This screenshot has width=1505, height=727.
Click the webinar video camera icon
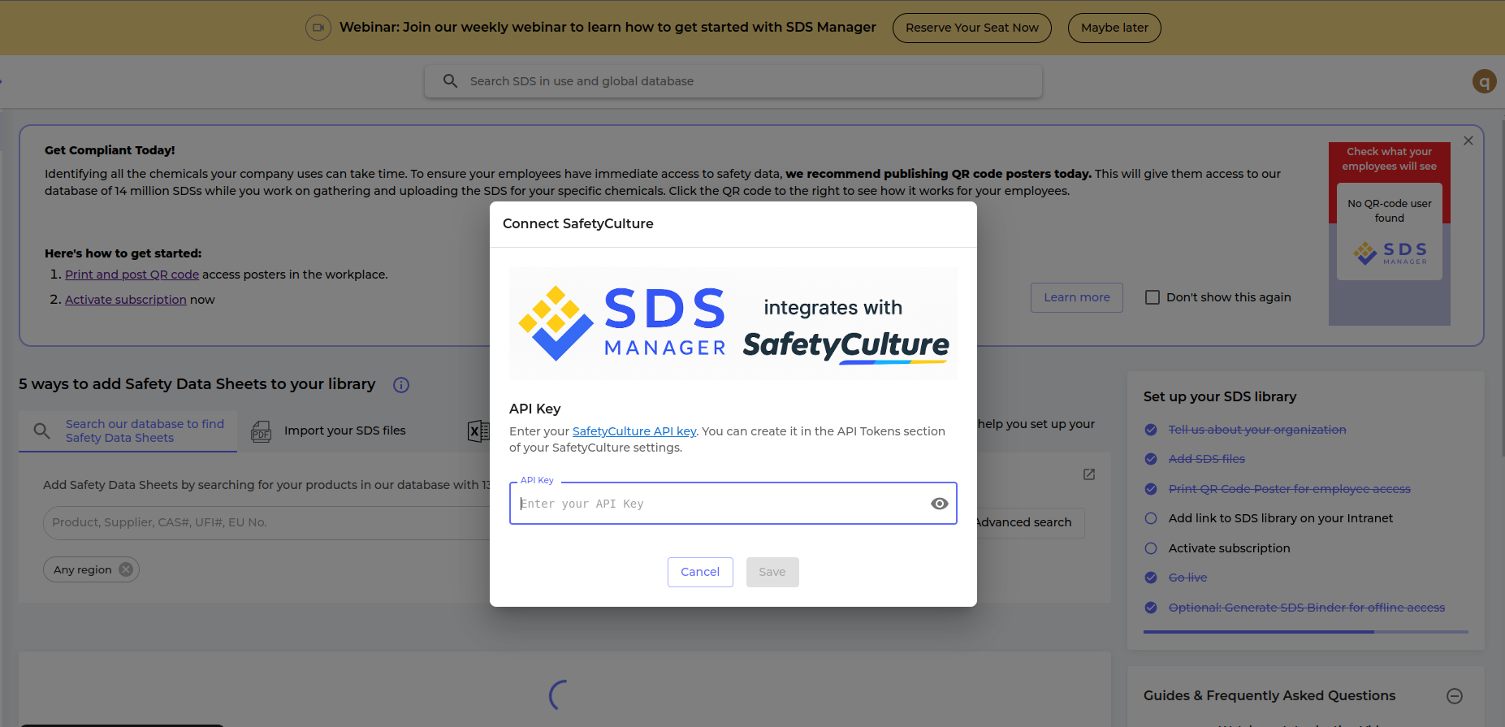click(x=318, y=28)
